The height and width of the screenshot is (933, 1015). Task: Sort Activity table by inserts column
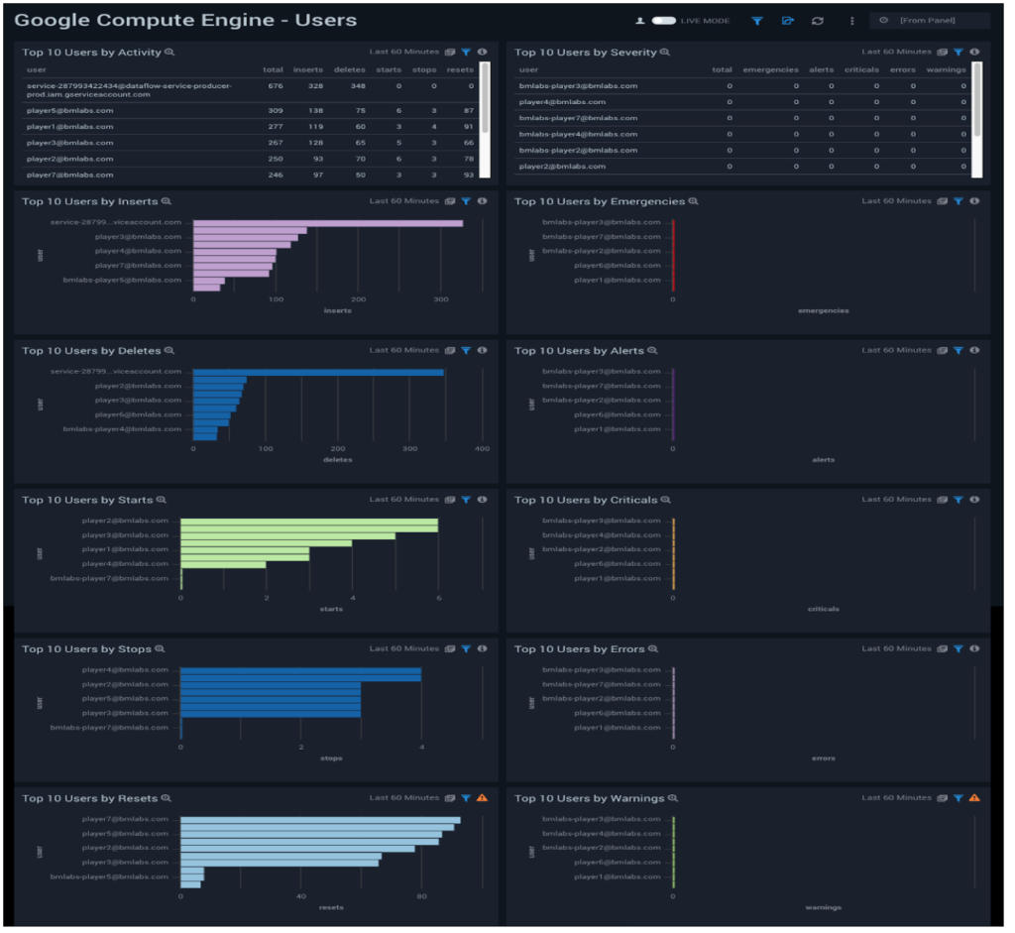pos(310,70)
